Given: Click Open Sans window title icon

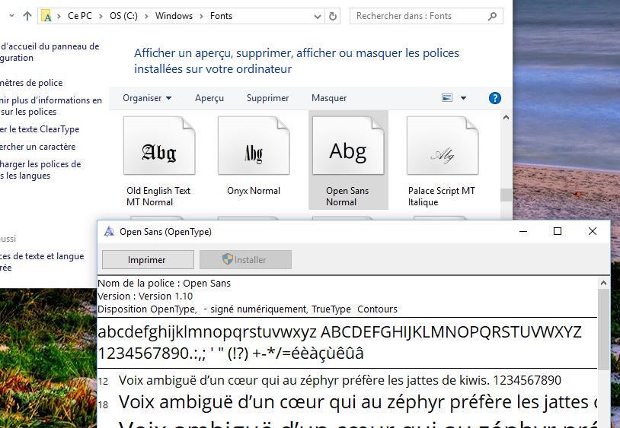Looking at the screenshot, I should 109,232.
